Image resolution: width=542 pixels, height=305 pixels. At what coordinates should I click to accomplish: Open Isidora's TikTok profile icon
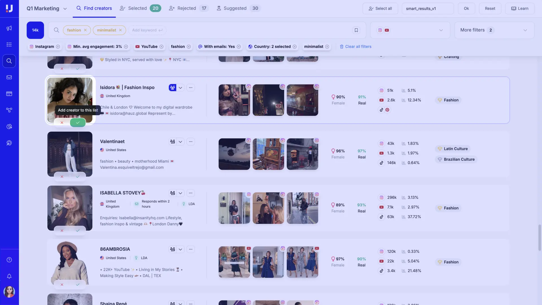click(381, 110)
